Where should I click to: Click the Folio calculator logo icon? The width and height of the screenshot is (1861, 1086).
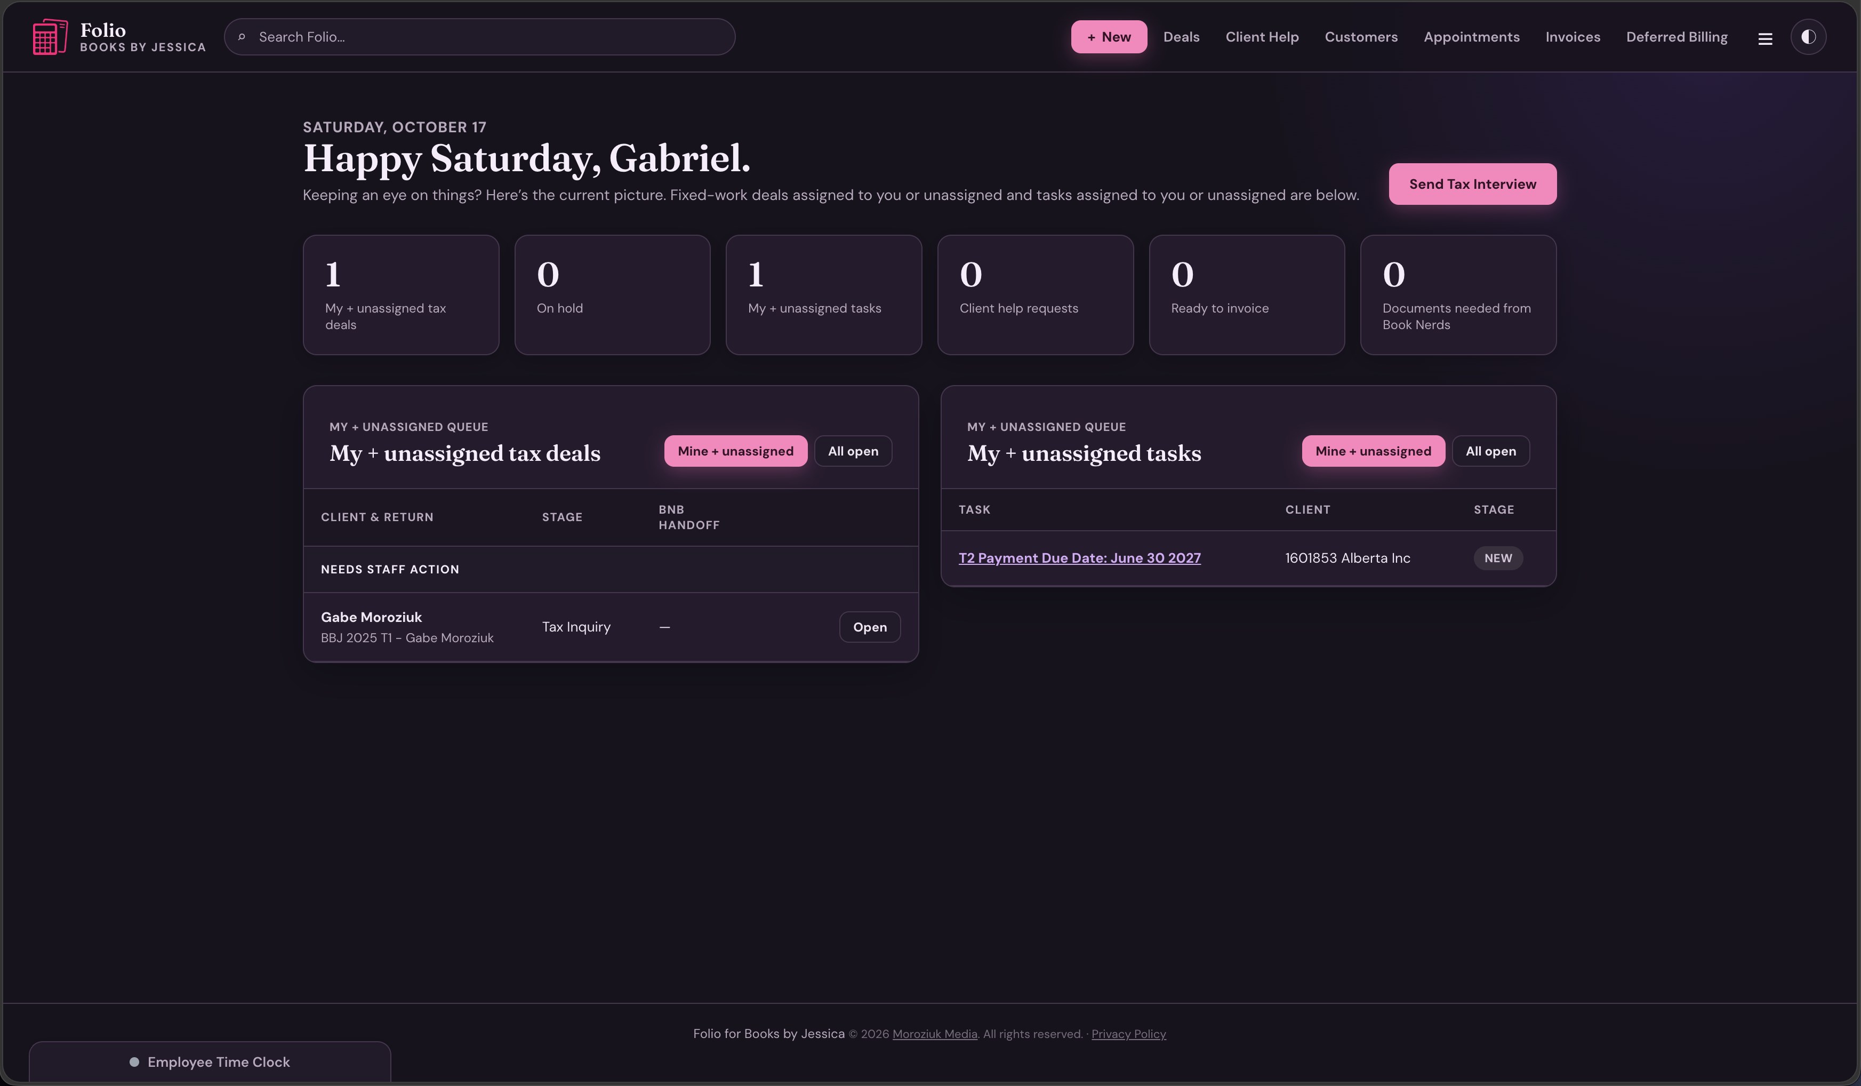click(x=50, y=37)
